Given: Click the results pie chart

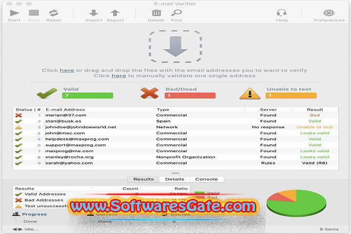Looking at the screenshot, I should pyautogui.click(x=296, y=203).
